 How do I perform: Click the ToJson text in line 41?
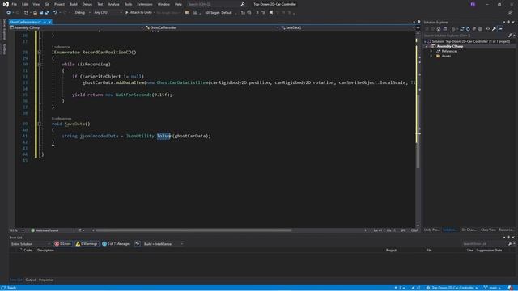point(163,136)
